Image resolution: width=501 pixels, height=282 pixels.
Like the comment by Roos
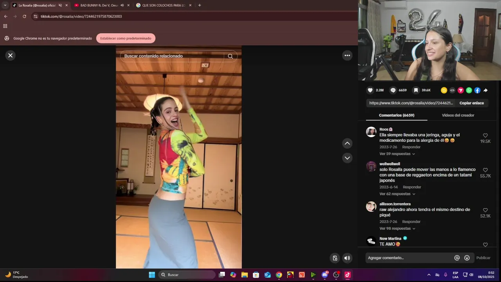[485, 136]
